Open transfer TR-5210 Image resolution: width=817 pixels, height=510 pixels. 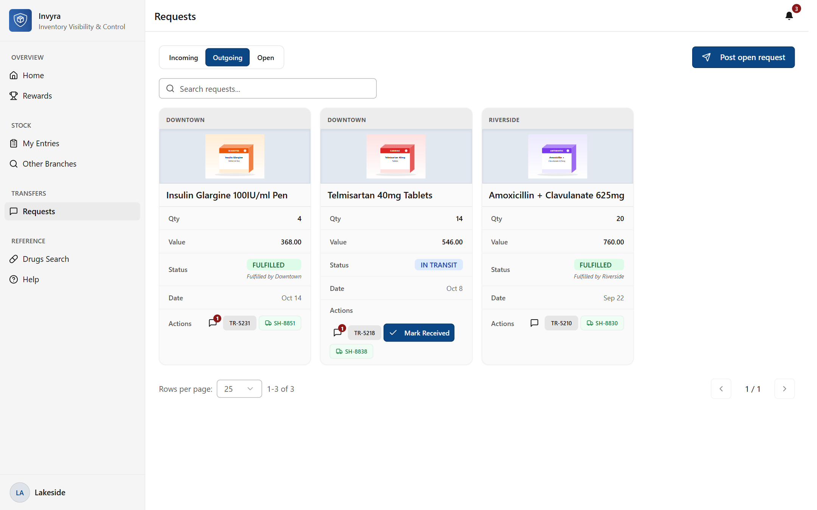click(561, 323)
